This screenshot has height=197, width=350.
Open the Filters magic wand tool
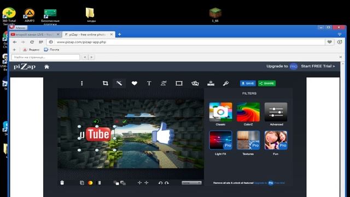(119, 83)
